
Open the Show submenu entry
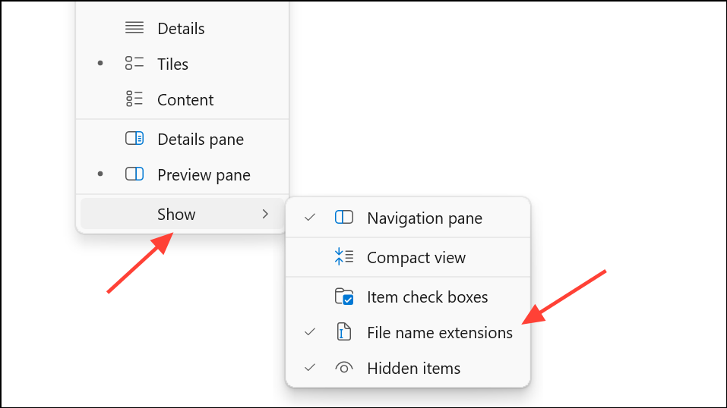(176, 215)
